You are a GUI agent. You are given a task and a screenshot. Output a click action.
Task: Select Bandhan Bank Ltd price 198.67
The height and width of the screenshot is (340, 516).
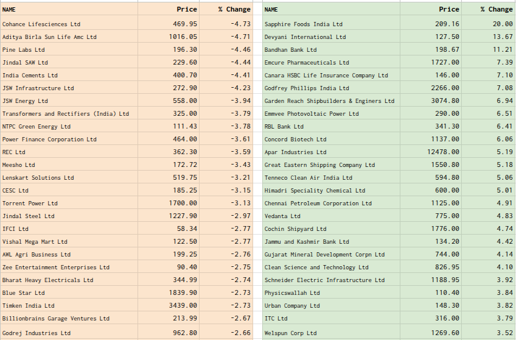(x=447, y=49)
